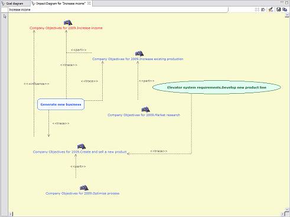
Task: Save the diagram using the floppy icon
Action: pos(278,9)
